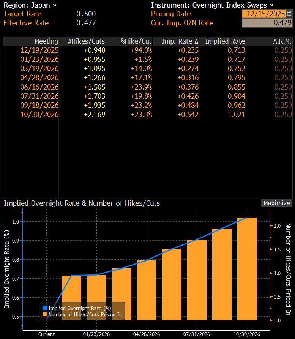Sort by the Meeting column header
Image resolution: width=295 pixels, height=339 pixels.
pyautogui.click(x=46, y=41)
